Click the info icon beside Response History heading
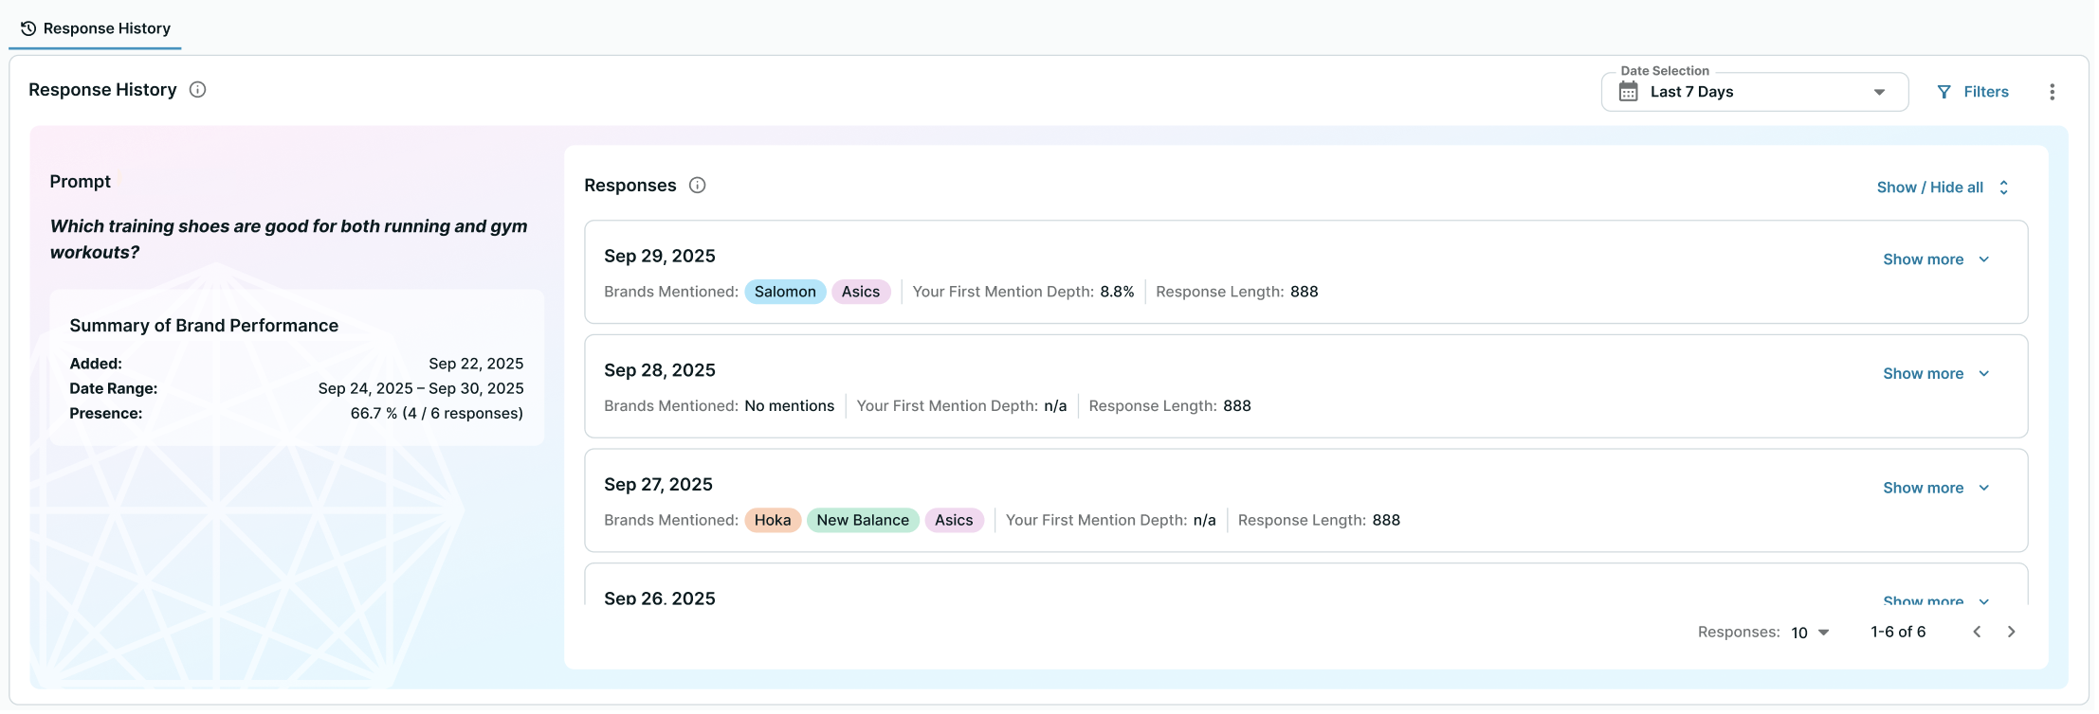The height and width of the screenshot is (714, 2099). (197, 90)
